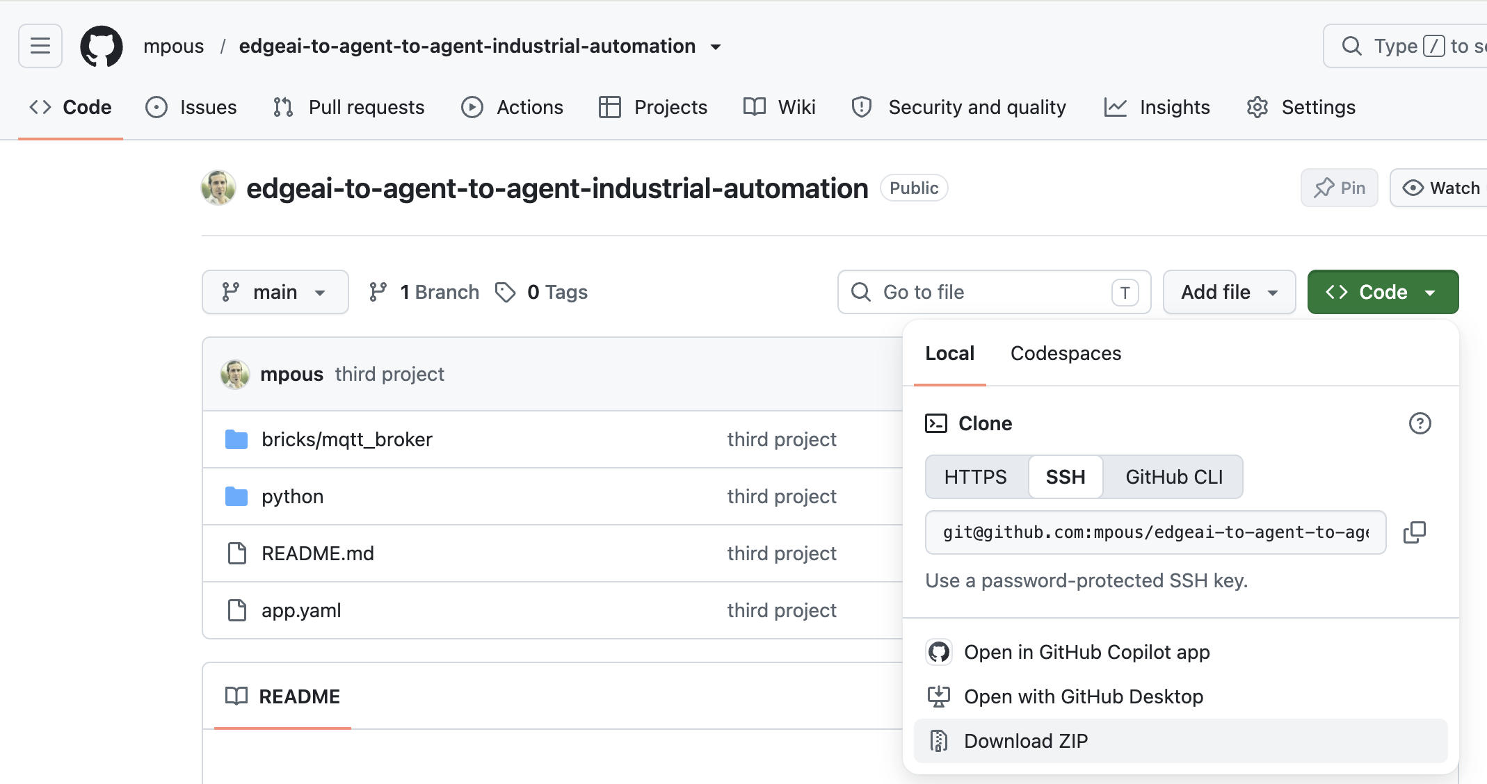The height and width of the screenshot is (784, 1487).
Task: Open commit message for app.yaml row
Action: point(782,610)
